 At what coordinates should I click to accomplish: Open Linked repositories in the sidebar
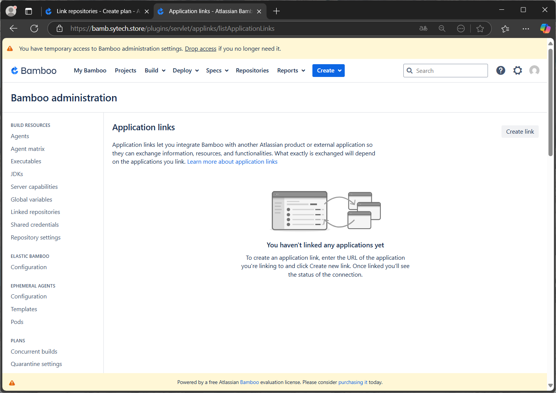point(35,212)
